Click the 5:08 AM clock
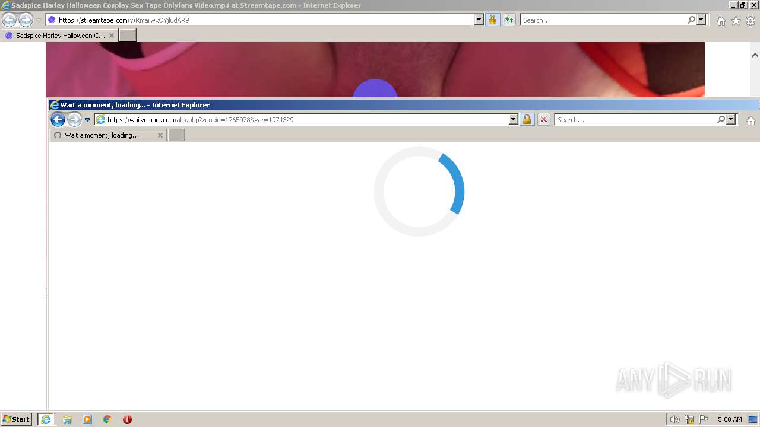Viewport: 760px width, 427px height. click(730, 419)
